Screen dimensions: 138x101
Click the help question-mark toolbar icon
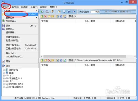pyautogui.click(x=69, y=12)
